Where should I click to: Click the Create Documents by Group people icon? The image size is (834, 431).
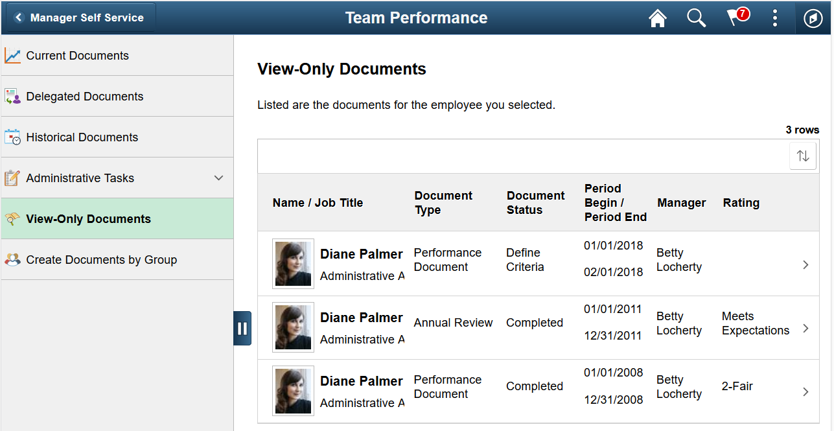click(12, 260)
